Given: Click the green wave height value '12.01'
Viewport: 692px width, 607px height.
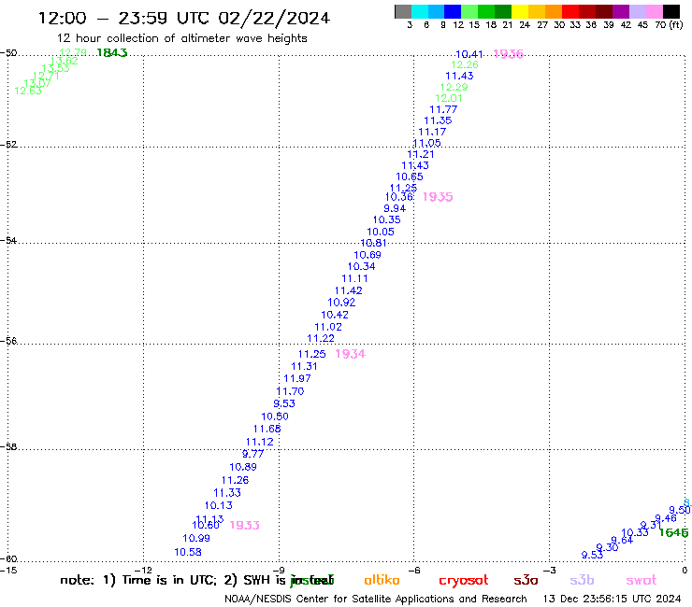Looking at the screenshot, I should pyautogui.click(x=448, y=99).
